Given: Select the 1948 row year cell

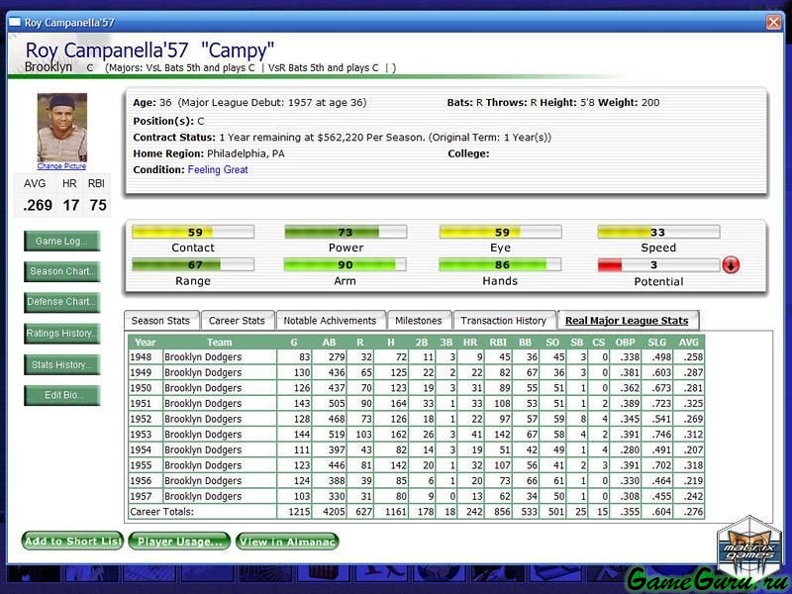Looking at the screenshot, I should tap(145, 357).
